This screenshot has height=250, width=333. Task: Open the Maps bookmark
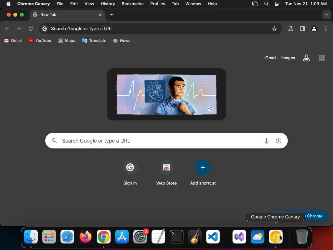67,41
